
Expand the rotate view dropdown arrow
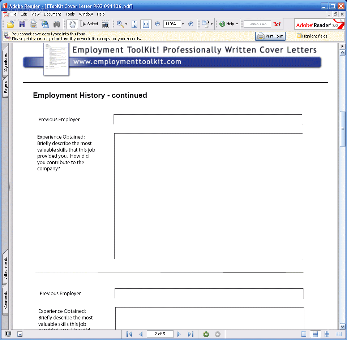point(212,24)
